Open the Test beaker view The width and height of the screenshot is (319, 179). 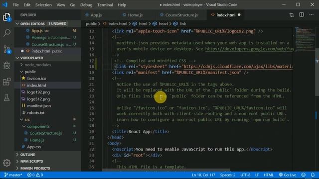tap(6, 98)
